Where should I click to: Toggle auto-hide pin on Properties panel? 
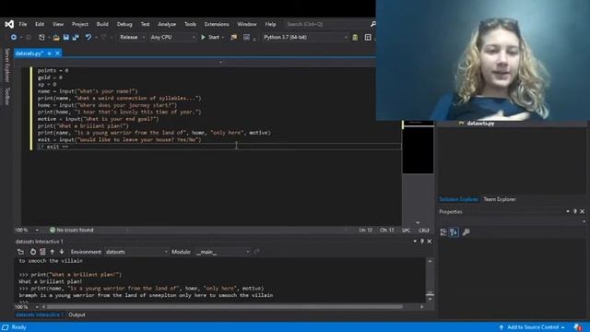pyautogui.click(x=575, y=211)
